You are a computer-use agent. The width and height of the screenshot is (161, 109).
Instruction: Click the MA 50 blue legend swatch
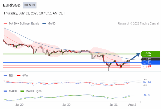[44, 24]
